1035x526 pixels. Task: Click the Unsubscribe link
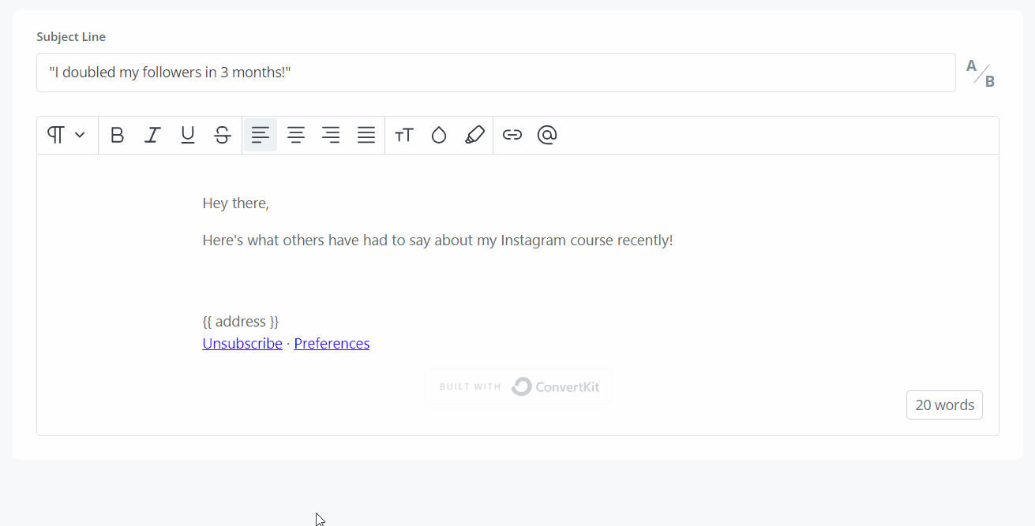(242, 344)
